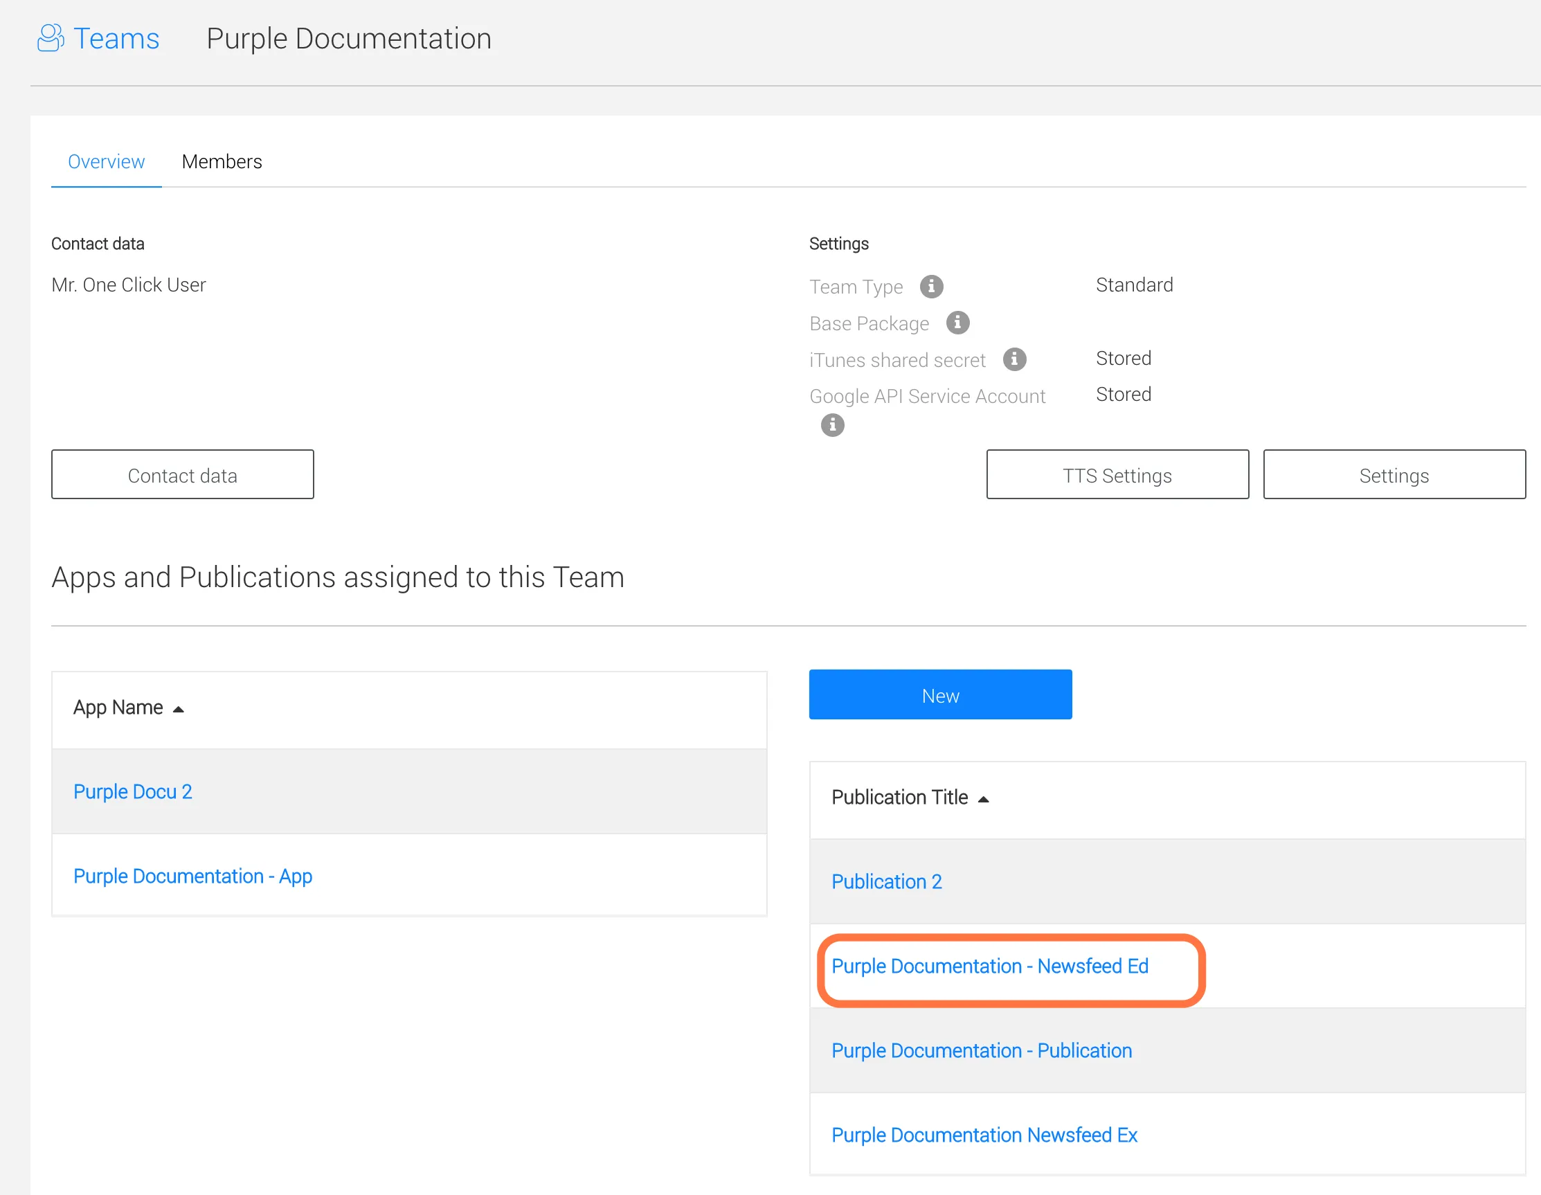Click the Standard team type value

1135,285
